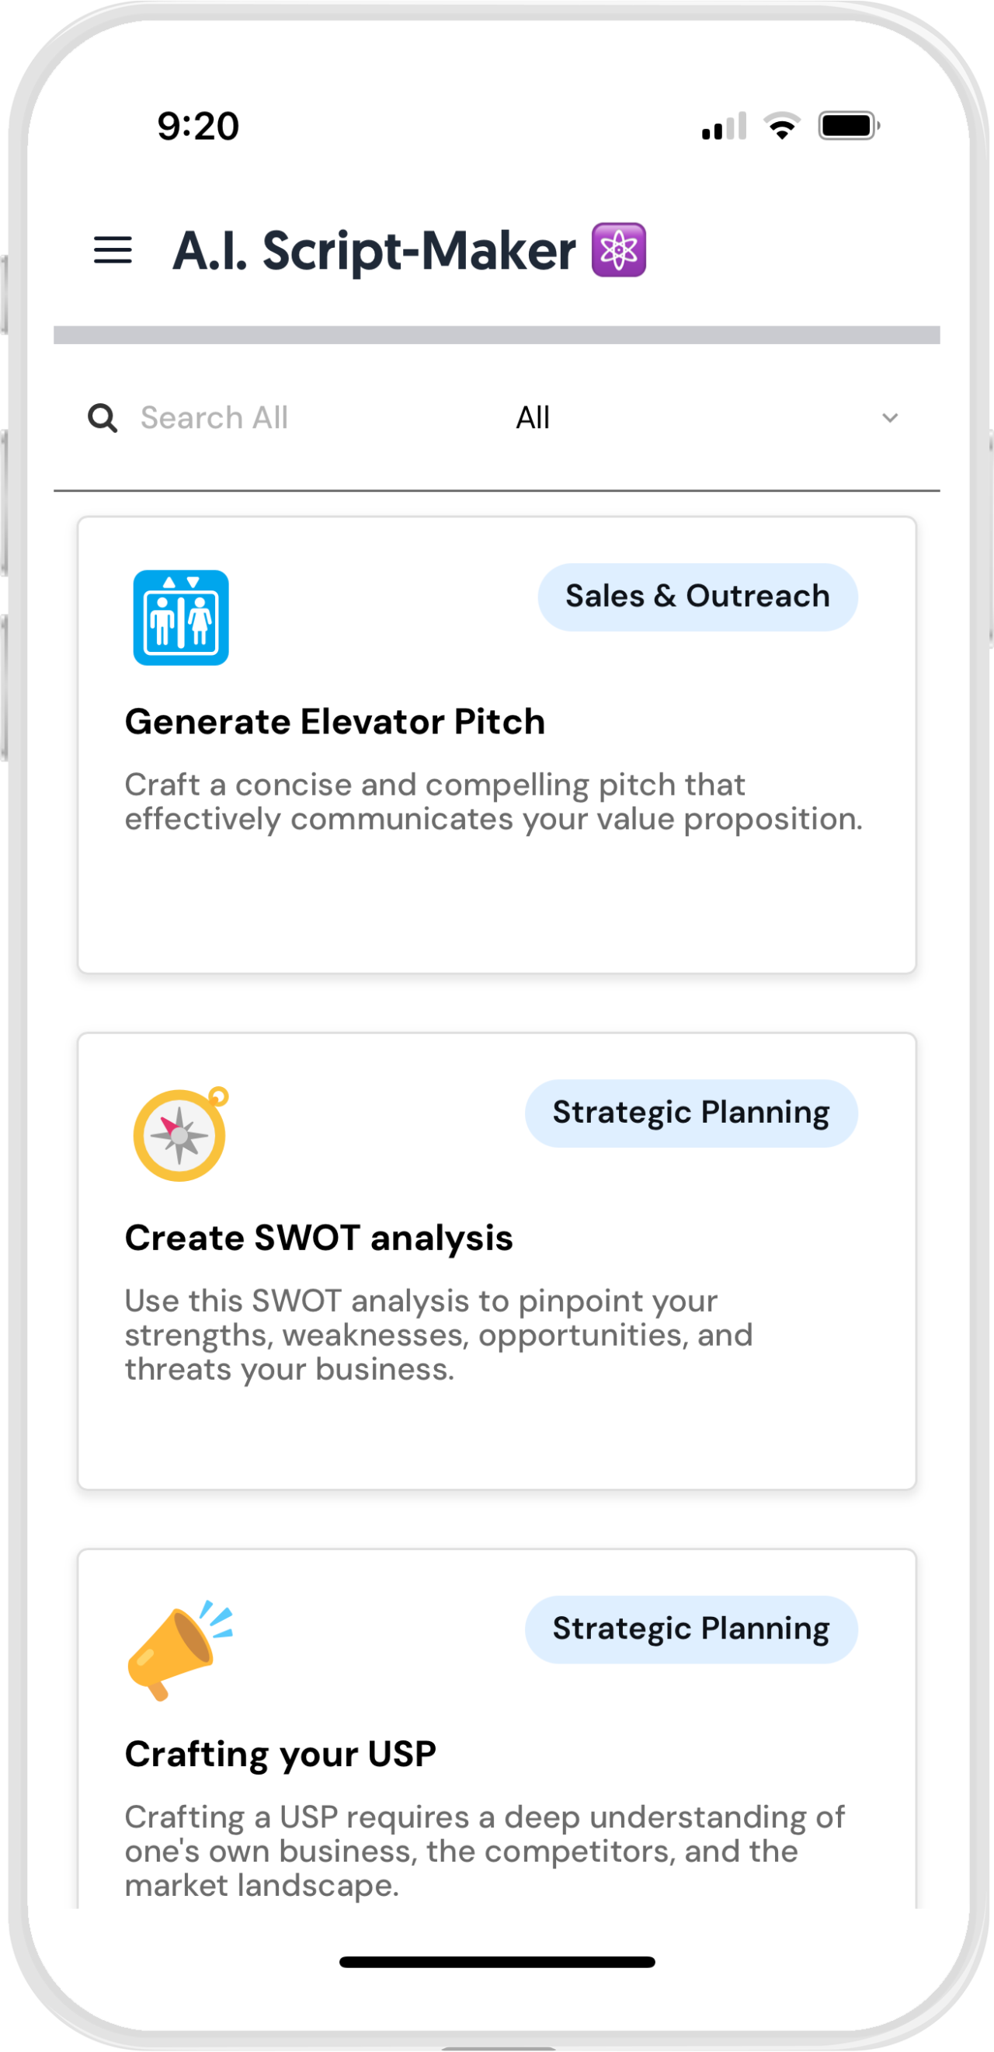Expand the category filter chevron
This screenshot has height=2052, width=994.
coord(890,417)
